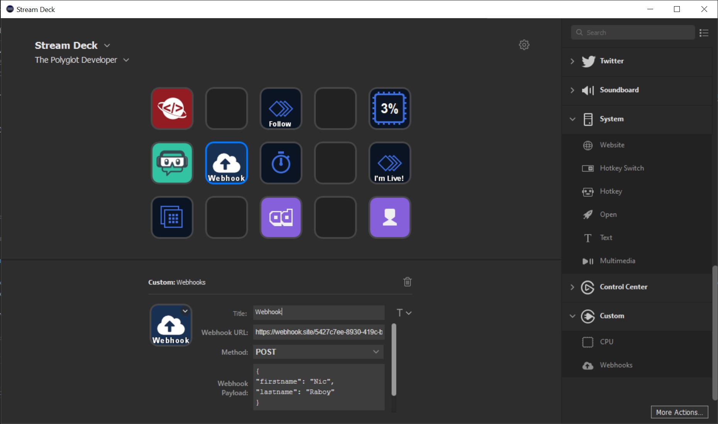Maximize the Stream Deck window
The width and height of the screenshot is (718, 424).
(677, 9)
